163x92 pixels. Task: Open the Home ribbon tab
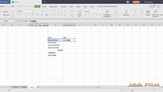pos(37,6)
